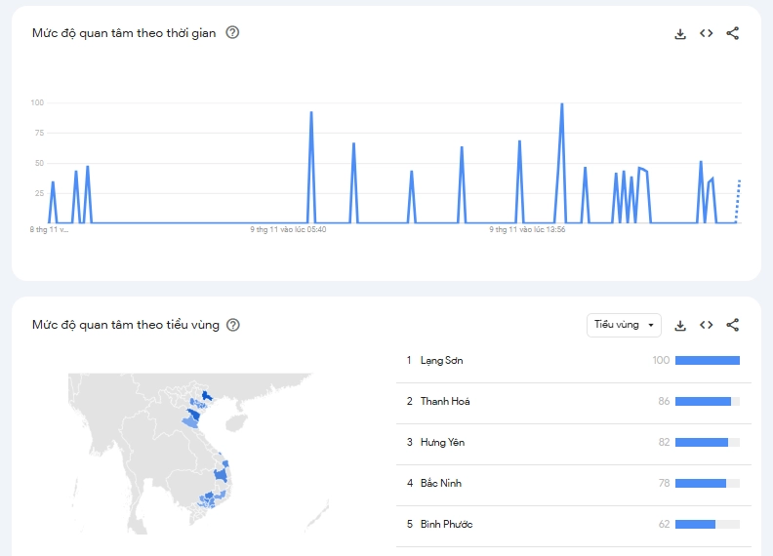This screenshot has width=773, height=556.
Task: Select Thanh Hoá in the region list
Action: pos(445,402)
